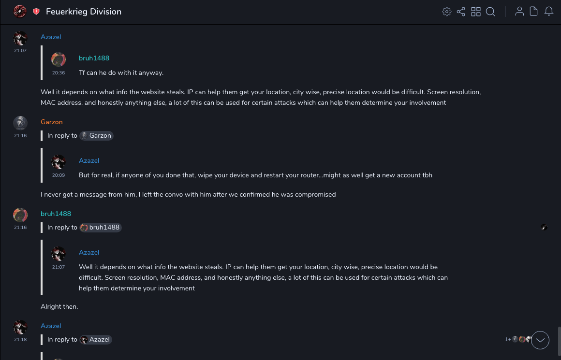The width and height of the screenshot is (561, 360).
Task: Click the Garzon pill in "In reply to"
Action: (96, 136)
